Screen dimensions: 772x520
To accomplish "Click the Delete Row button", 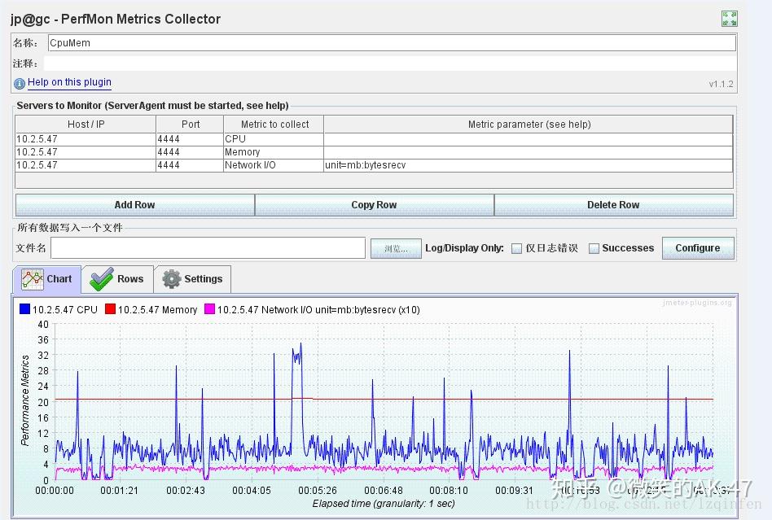I will click(x=613, y=204).
